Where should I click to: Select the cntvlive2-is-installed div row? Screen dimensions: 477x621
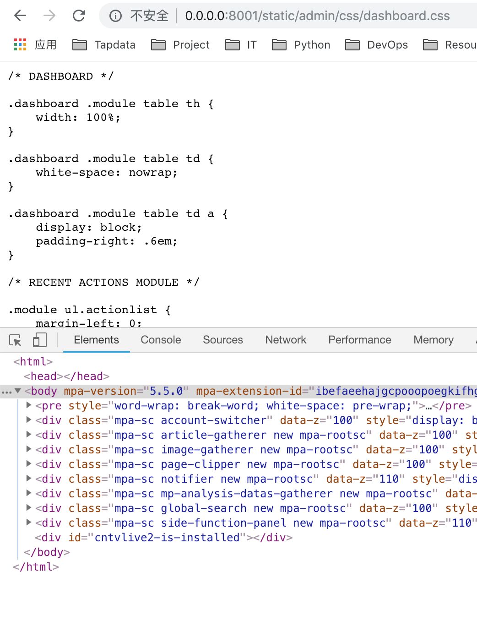click(238, 538)
